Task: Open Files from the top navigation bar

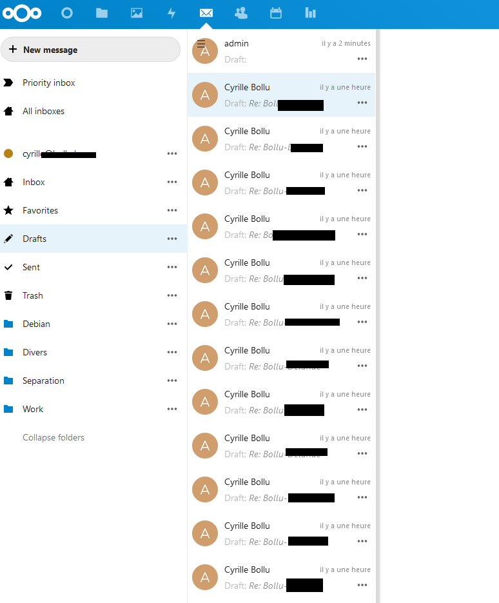Action: click(x=101, y=13)
